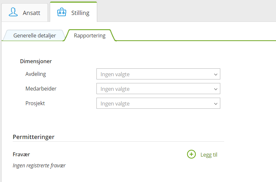Click the Ingen registrerte fravær text
The height and width of the screenshot is (182, 276).
tap(39, 165)
